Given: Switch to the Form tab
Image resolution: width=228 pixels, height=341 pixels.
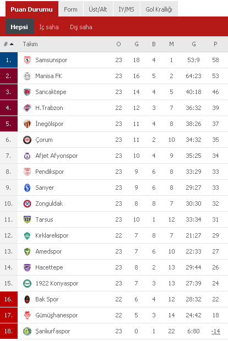Looking at the screenshot, I should pyautogui.click(x=71, y=9).
